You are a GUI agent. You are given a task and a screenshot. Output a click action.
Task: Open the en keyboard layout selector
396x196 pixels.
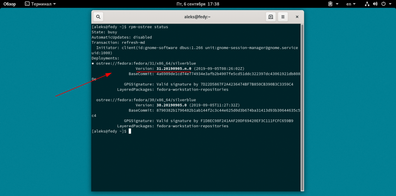click(x=350, y=4)
